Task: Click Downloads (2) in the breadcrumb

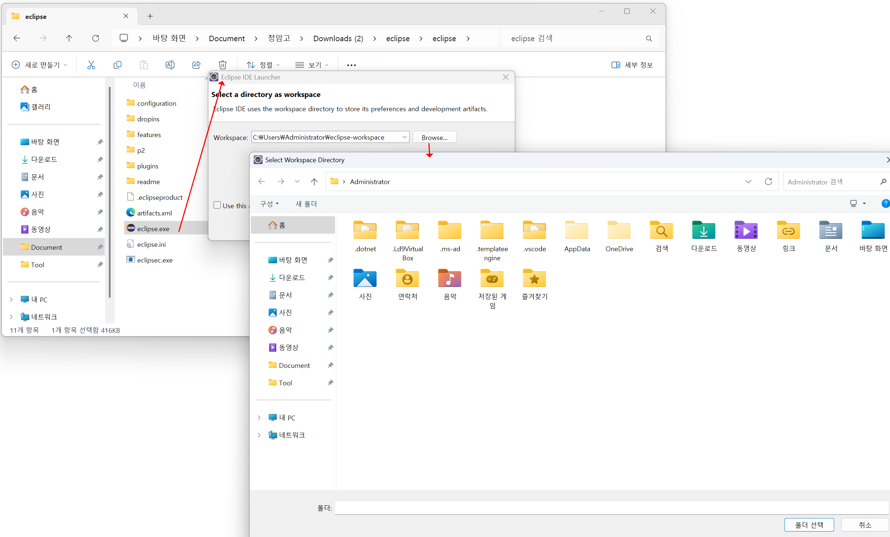Action: click(x=338, y=38)
